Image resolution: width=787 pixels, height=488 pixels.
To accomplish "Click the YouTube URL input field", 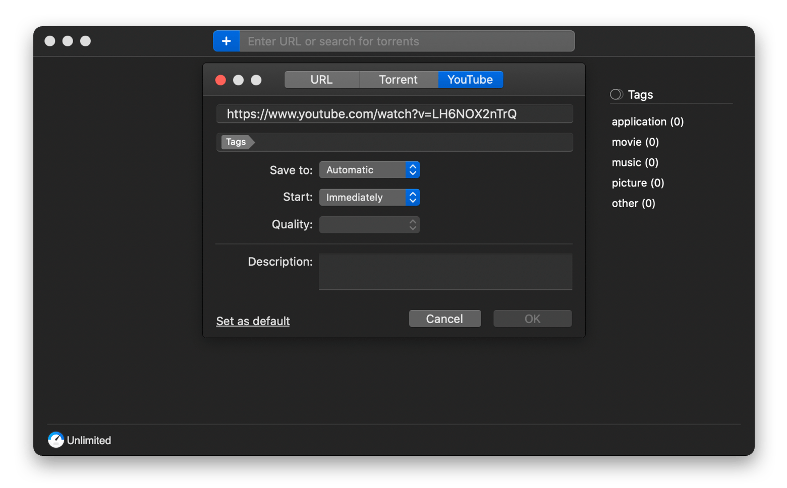I will (395, 114).
